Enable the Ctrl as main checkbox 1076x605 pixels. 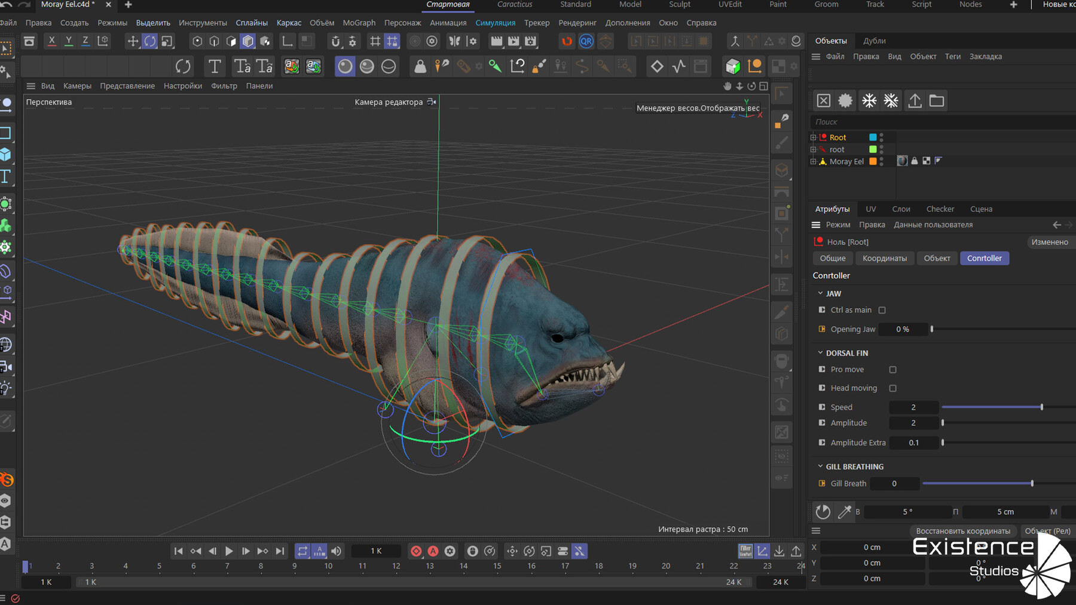point(882,310)
